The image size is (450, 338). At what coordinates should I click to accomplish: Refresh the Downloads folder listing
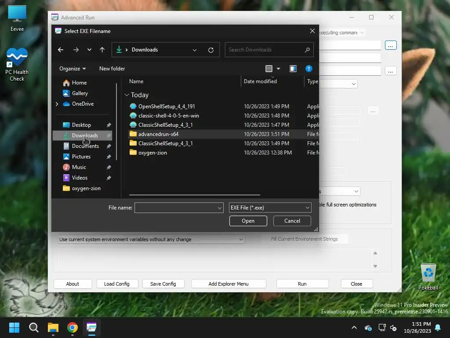(211, 50)
